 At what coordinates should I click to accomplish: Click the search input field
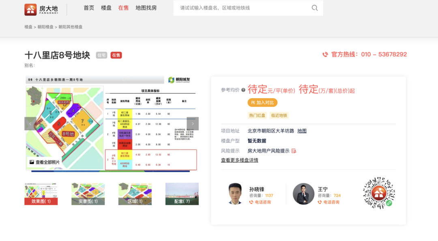(243, 8)
